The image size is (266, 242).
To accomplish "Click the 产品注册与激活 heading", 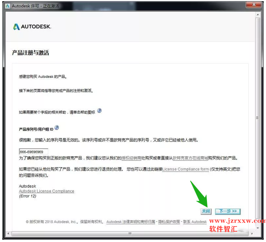I will point(30,53).
